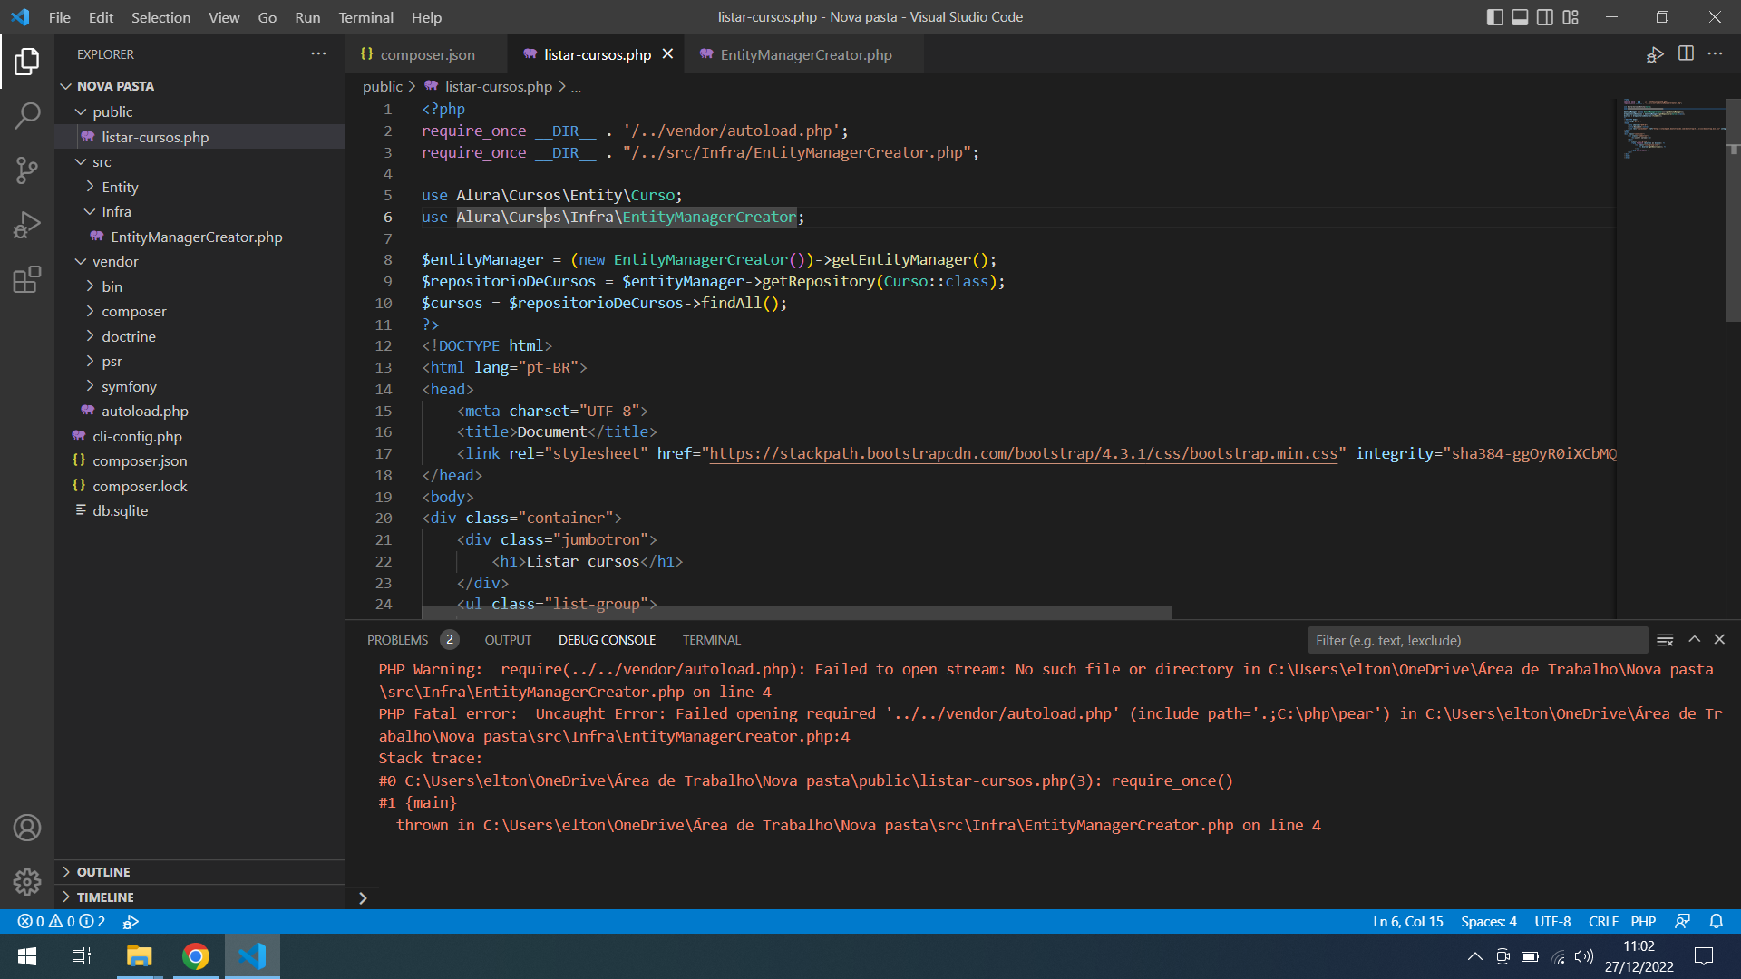Click the Bootstrap CDN stylesheet link
The width and height of the screenshot is (1741, 979).
coord(1022,453)
